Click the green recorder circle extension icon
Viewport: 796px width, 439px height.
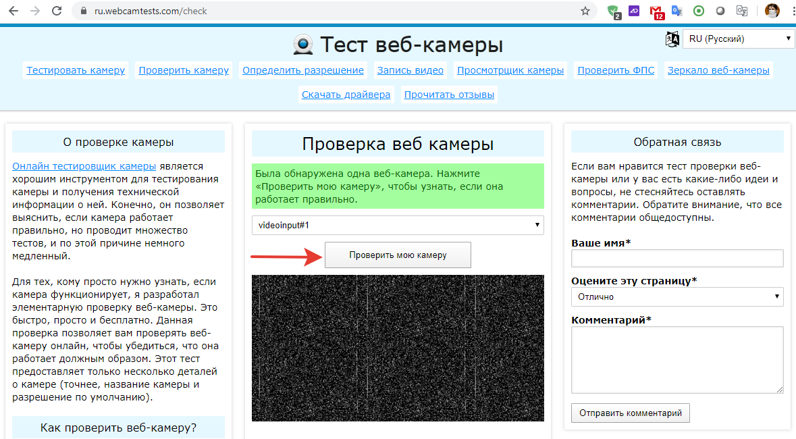tap(698, 11)
